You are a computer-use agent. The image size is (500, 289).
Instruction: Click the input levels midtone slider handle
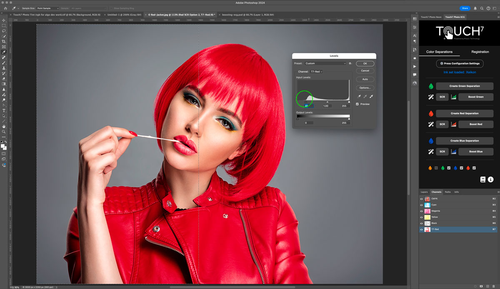327,101
